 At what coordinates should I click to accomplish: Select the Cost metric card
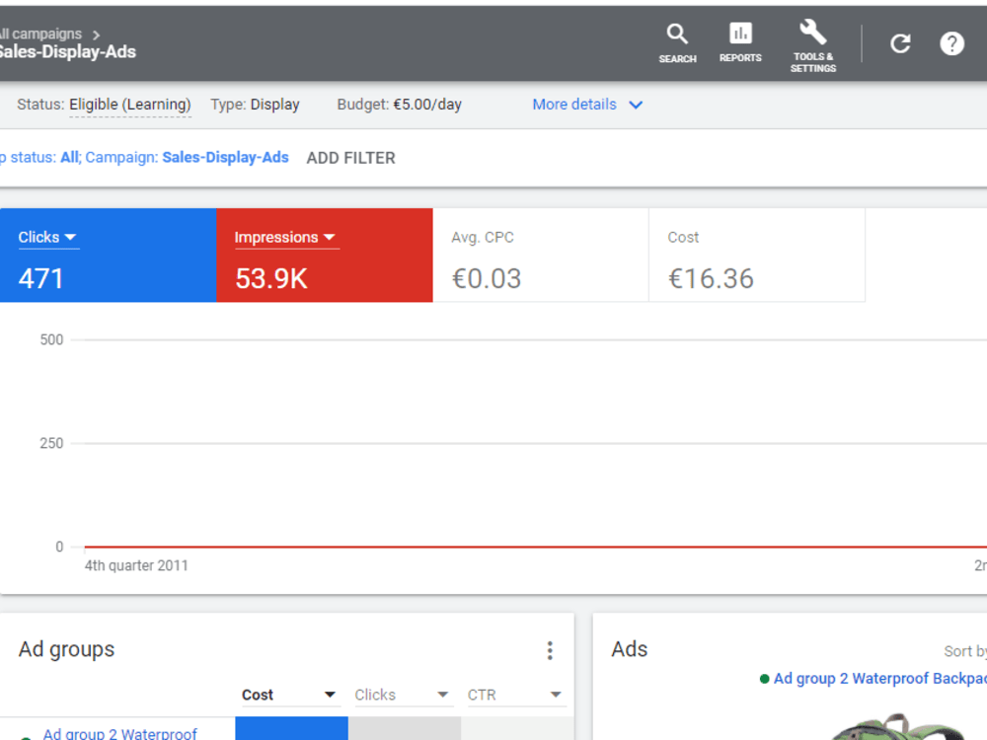tap(756, 255)
